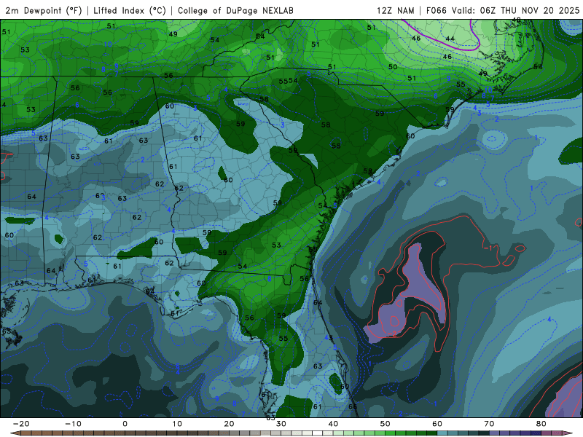
Task: Click the "F066 Valid: 06Z THU NOV 20 2025" text
Action: click(x=503, y=10)
